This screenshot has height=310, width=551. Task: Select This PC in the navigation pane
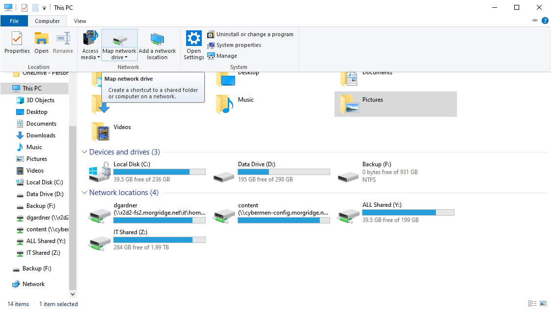[34, 89]
